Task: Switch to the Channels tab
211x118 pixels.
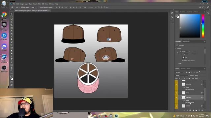Action: pyautogui.click(x=183, y=69)
